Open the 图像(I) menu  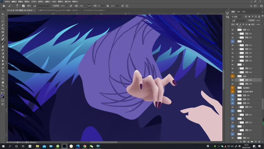click(x=20, y=2)
